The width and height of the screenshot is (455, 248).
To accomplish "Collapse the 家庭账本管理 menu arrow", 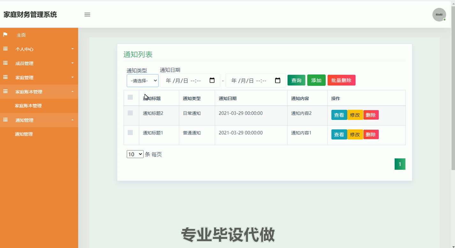I will pos(72,91).
